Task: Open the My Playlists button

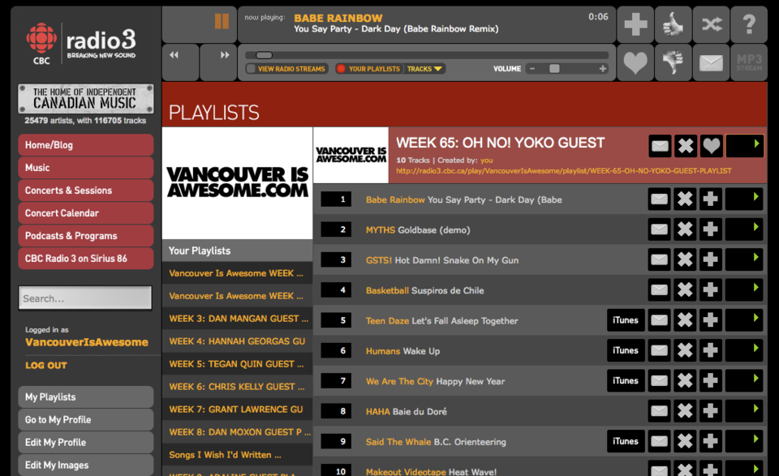Action: point(86,397)
